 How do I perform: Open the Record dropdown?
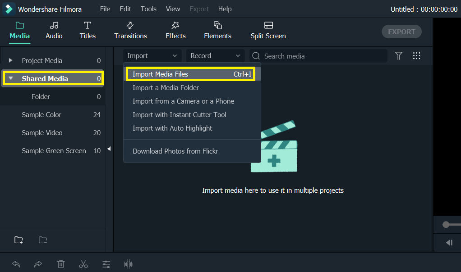pos(216,56)
